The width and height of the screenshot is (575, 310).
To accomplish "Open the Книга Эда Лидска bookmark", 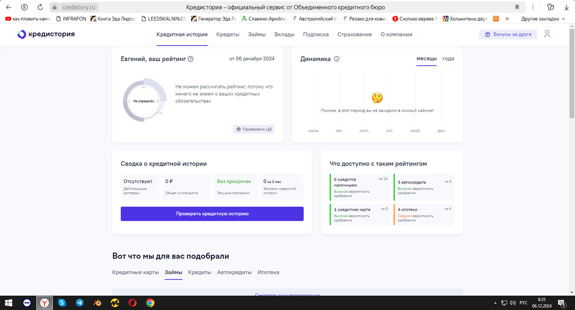I will tap(114, 19).
